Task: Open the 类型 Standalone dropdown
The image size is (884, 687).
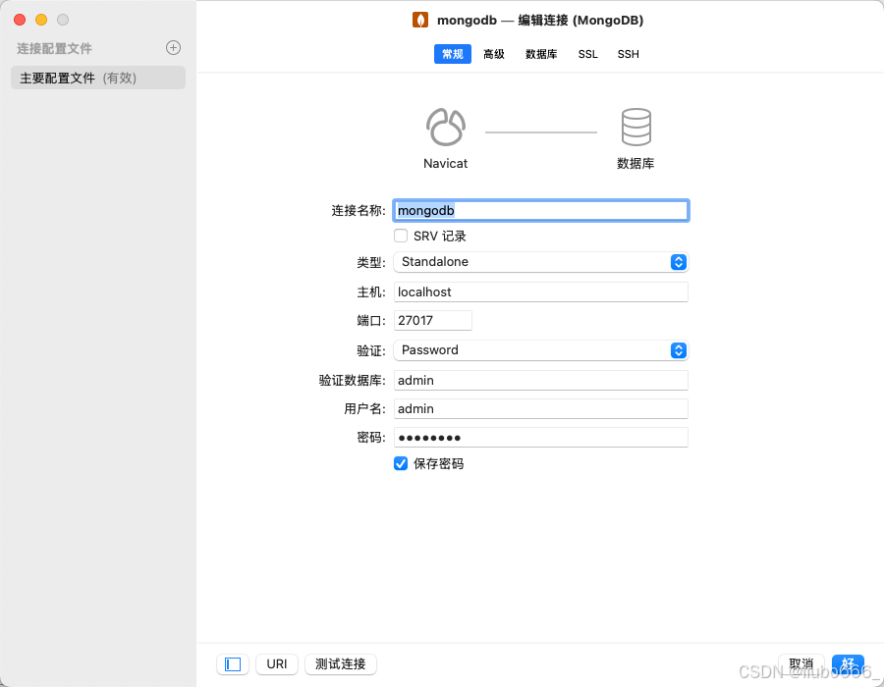Action: pos(540,262)
